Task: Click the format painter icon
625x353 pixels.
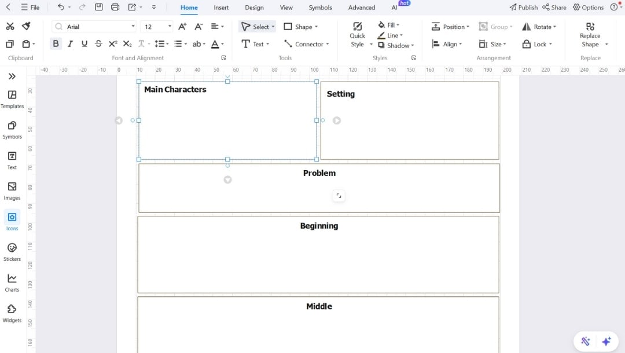Action: coord(26,26)
